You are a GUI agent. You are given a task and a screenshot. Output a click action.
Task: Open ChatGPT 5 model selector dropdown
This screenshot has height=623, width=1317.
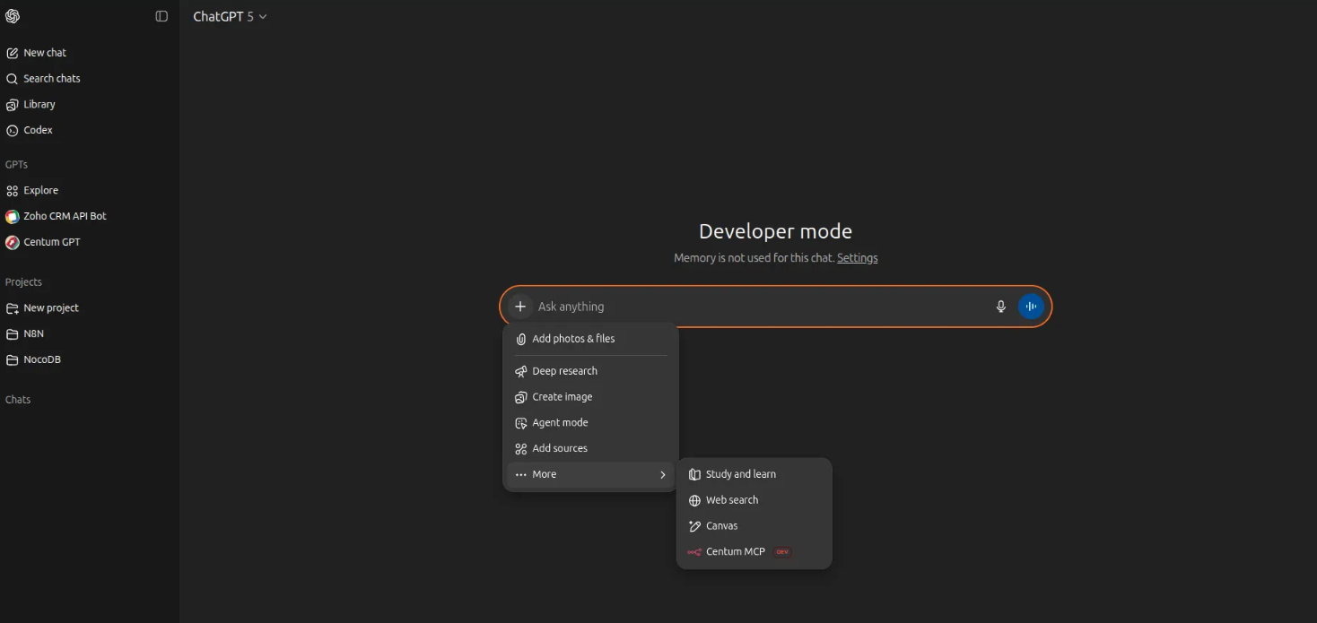(x=230, y=16)
